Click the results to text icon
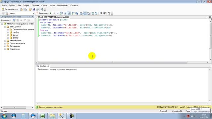The image size is (212, 119). [x=81, y=13]
